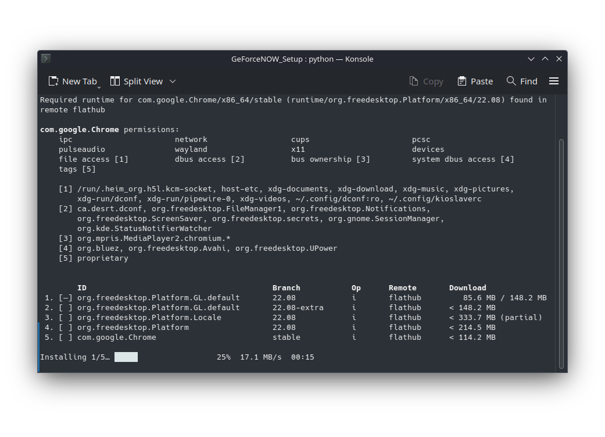Click 'file access [1]' text
Screen dimensions: 605x437
click(94, 159)
